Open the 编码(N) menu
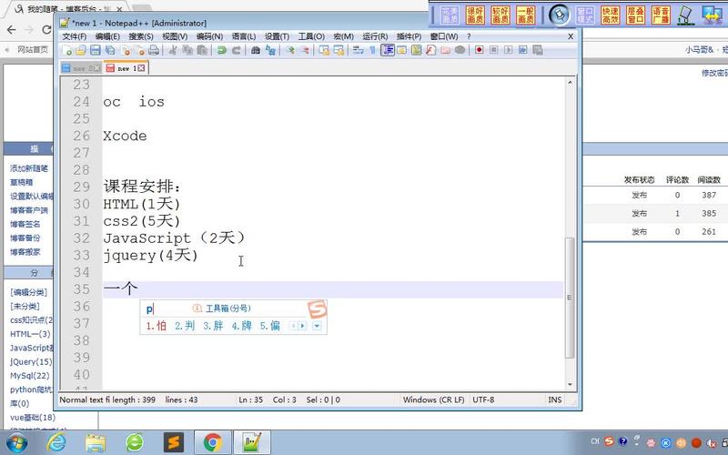Screen dimensions: 728x455 tap(209, 36)
